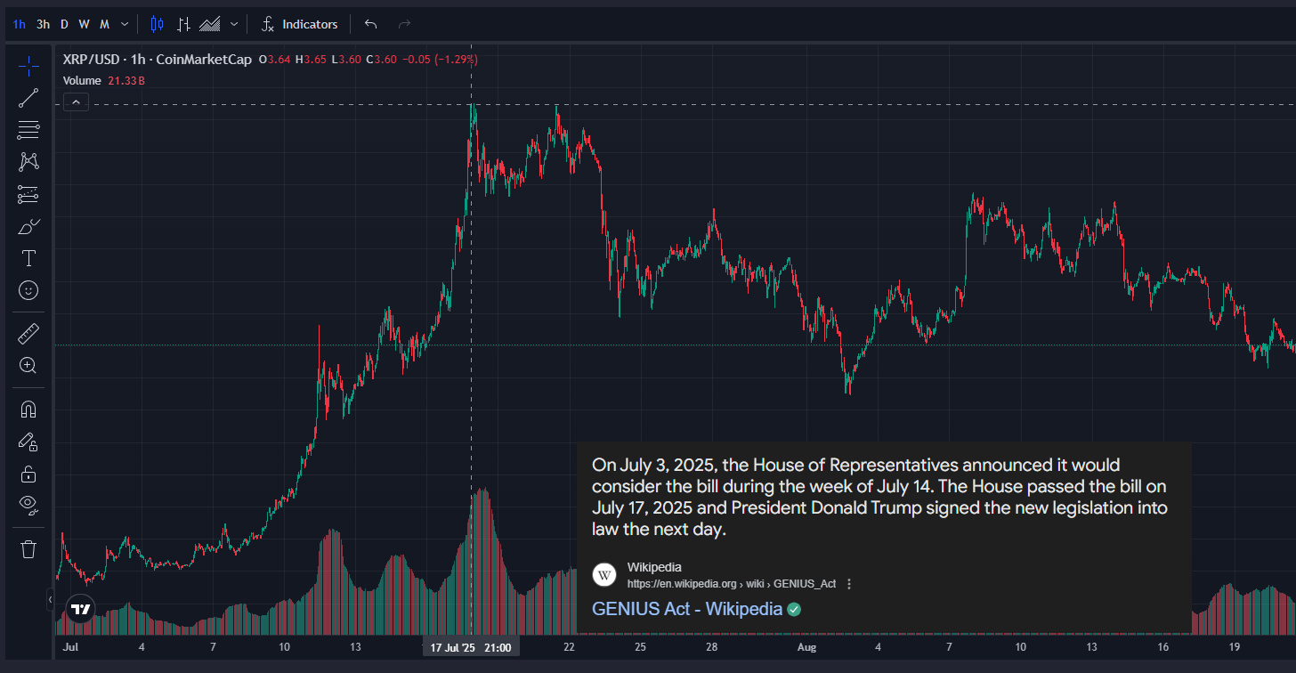This screenshot has height=673, width=1296.
Task: Collapse the left drawing toolbar panel
Action: [x=51, y=600]
